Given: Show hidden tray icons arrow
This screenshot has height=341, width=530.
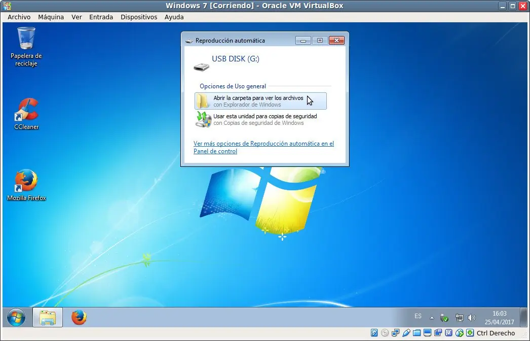Looking at the screenshot, I should (432, 318).
